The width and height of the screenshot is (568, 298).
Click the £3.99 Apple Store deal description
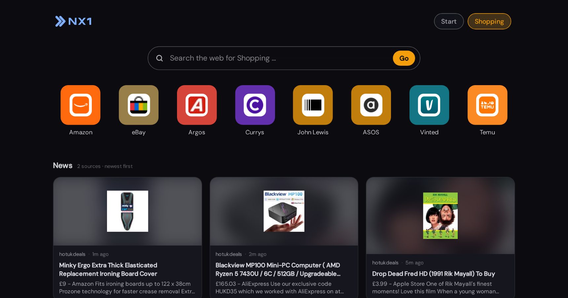(x=436, y=288)
